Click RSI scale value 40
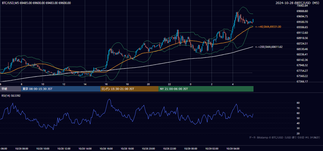 point(298,123)
